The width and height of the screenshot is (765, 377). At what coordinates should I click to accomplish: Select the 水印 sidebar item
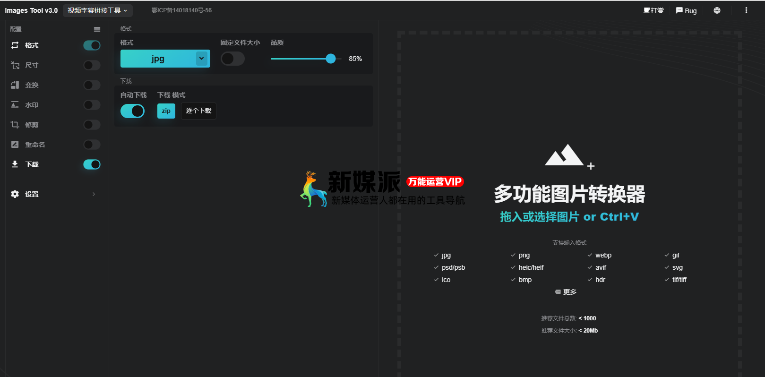point(32,105)
